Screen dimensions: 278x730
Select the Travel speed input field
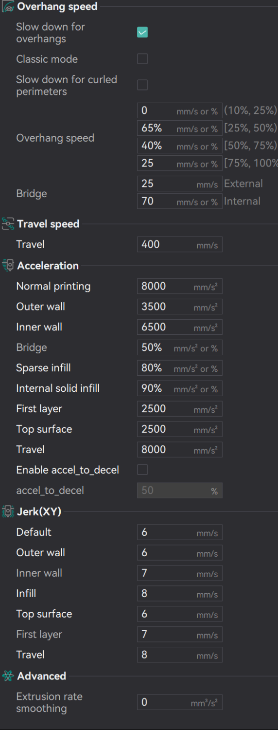point(180,244)
